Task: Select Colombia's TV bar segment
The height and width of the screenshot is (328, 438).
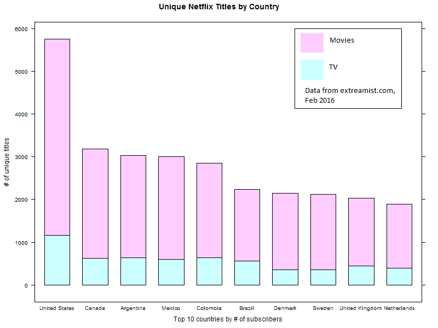Action: pyautogui.click(x=209, y=271)
